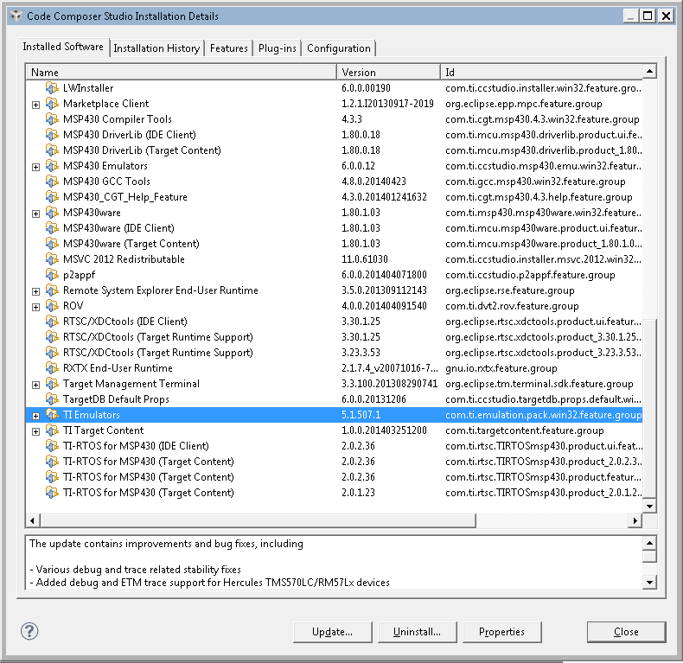Click the Uninstall... button
The width and height of the screenshot is (683, 663).
point(417,632)
